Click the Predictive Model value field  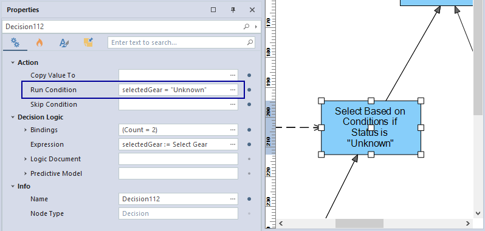178,173
